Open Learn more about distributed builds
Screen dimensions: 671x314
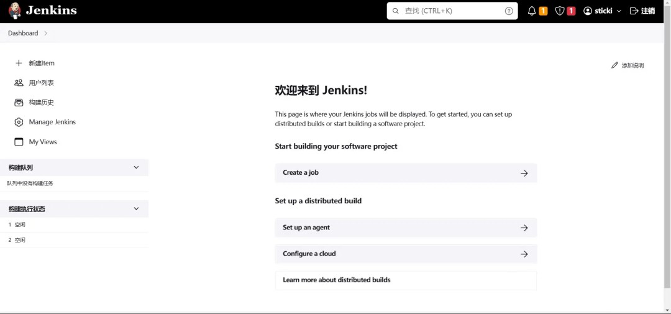406,280
